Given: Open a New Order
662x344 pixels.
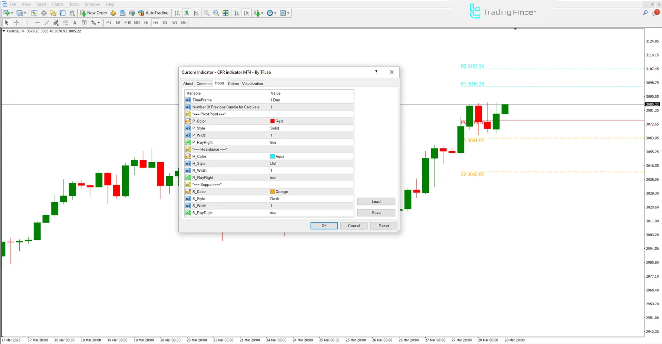Looking at the screenshot, I should click(x=93, y=13).
